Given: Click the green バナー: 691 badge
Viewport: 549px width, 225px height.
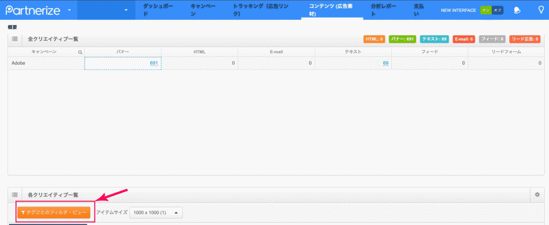Looking at the screenshot, I should pyautogui.click(x=402, y=39).
